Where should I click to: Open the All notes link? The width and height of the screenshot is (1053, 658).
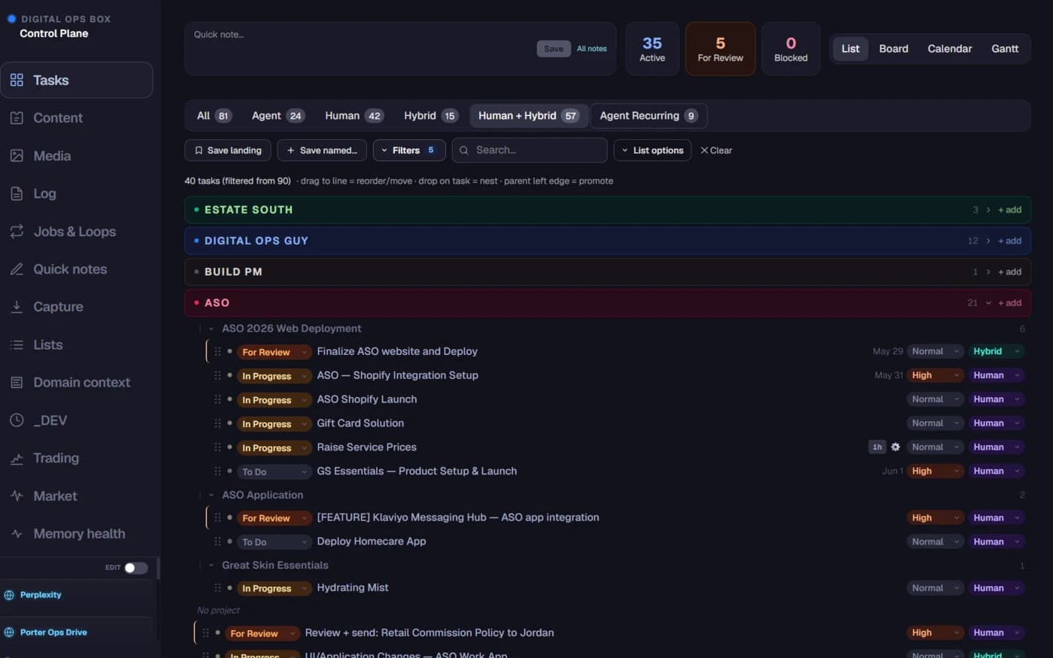click(x=592, y=49)
